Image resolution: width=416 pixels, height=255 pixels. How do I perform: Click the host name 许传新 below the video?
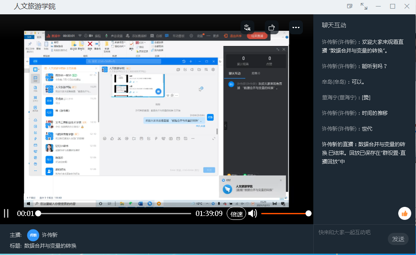point(49,235)
